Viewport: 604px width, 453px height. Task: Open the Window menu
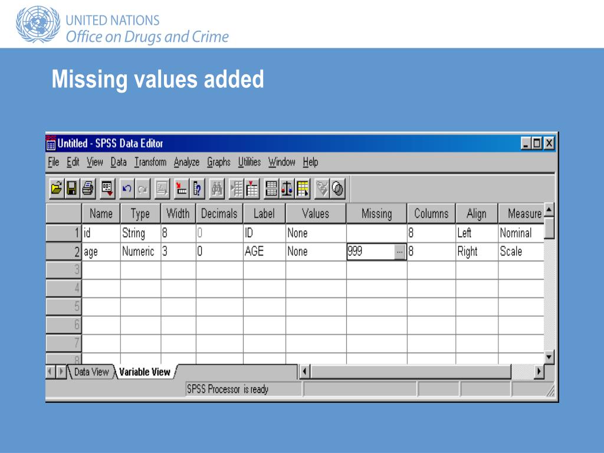281,162
